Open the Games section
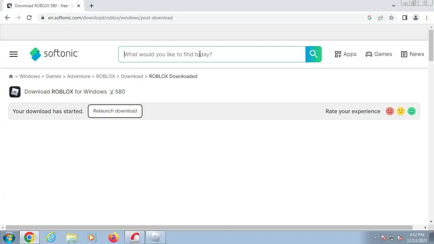Screen dimensions: 434x244 (379, 54)
